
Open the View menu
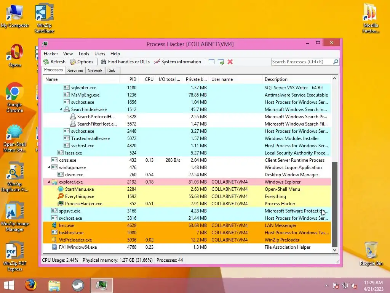pyautogui.click(x=68, y=54)
